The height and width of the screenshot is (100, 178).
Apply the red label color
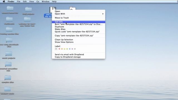(59, 49)
